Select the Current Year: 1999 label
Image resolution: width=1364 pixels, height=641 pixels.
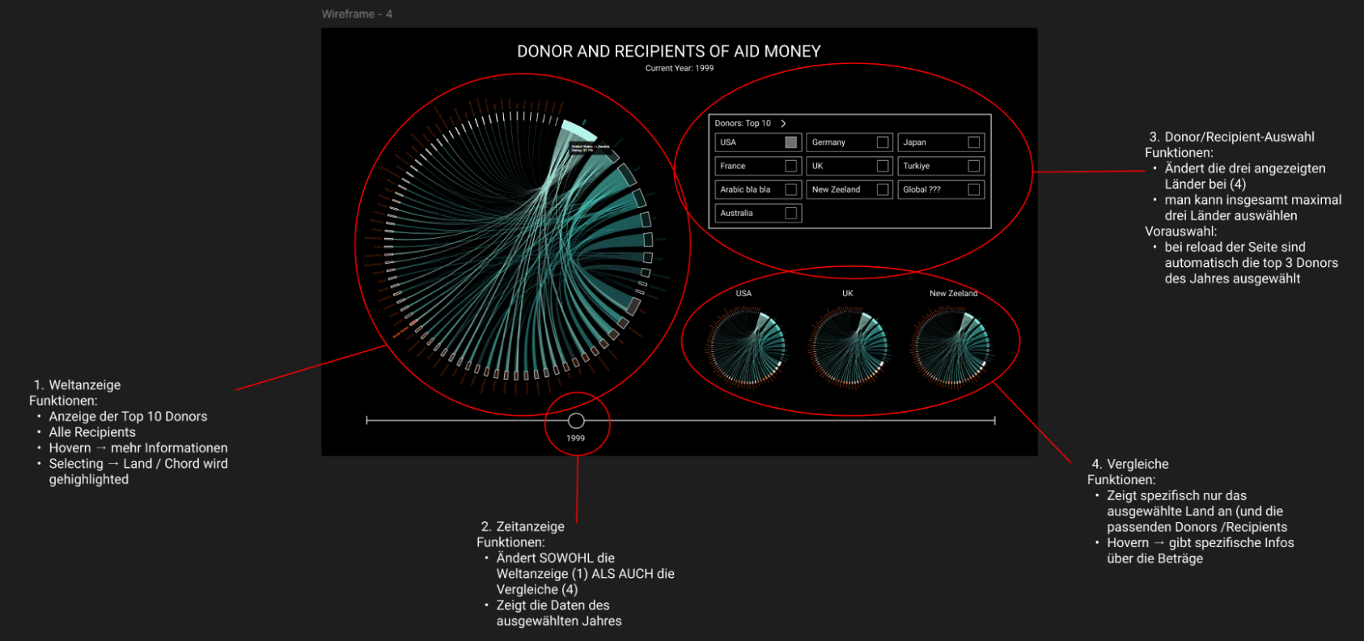[679, 68]
